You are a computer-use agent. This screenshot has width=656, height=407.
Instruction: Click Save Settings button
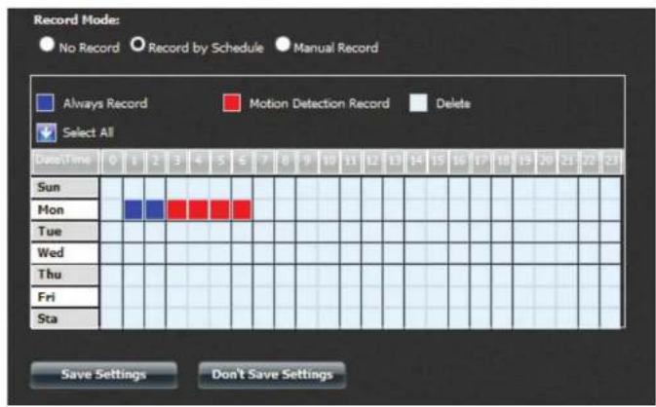click(103, 375)
